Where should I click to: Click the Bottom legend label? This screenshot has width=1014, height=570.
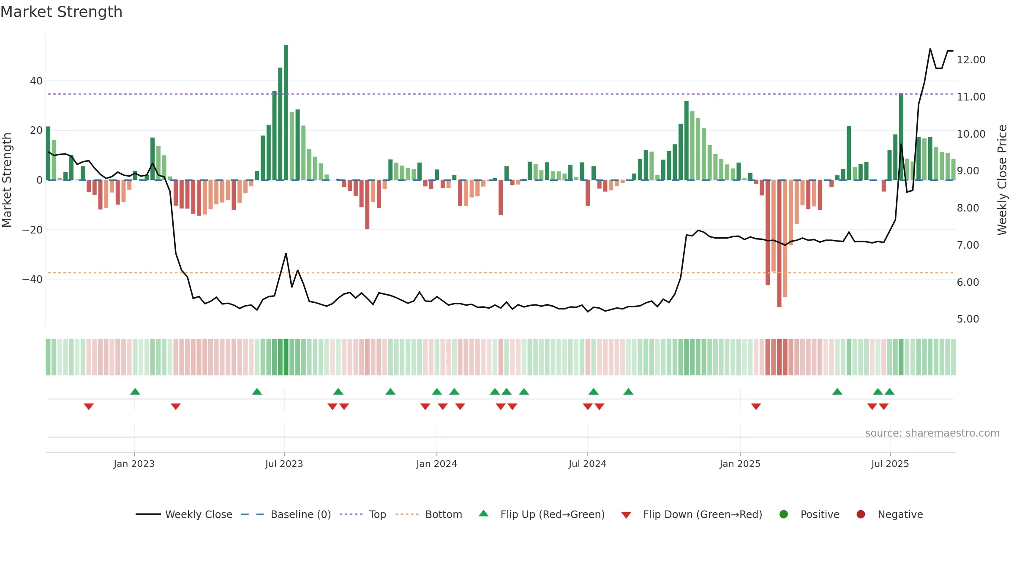pos(444,514)
